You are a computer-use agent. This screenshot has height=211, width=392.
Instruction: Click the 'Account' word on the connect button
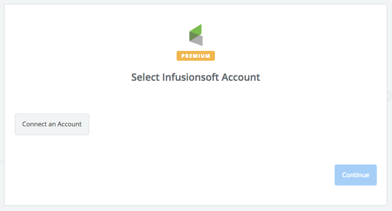pos(70,124)
